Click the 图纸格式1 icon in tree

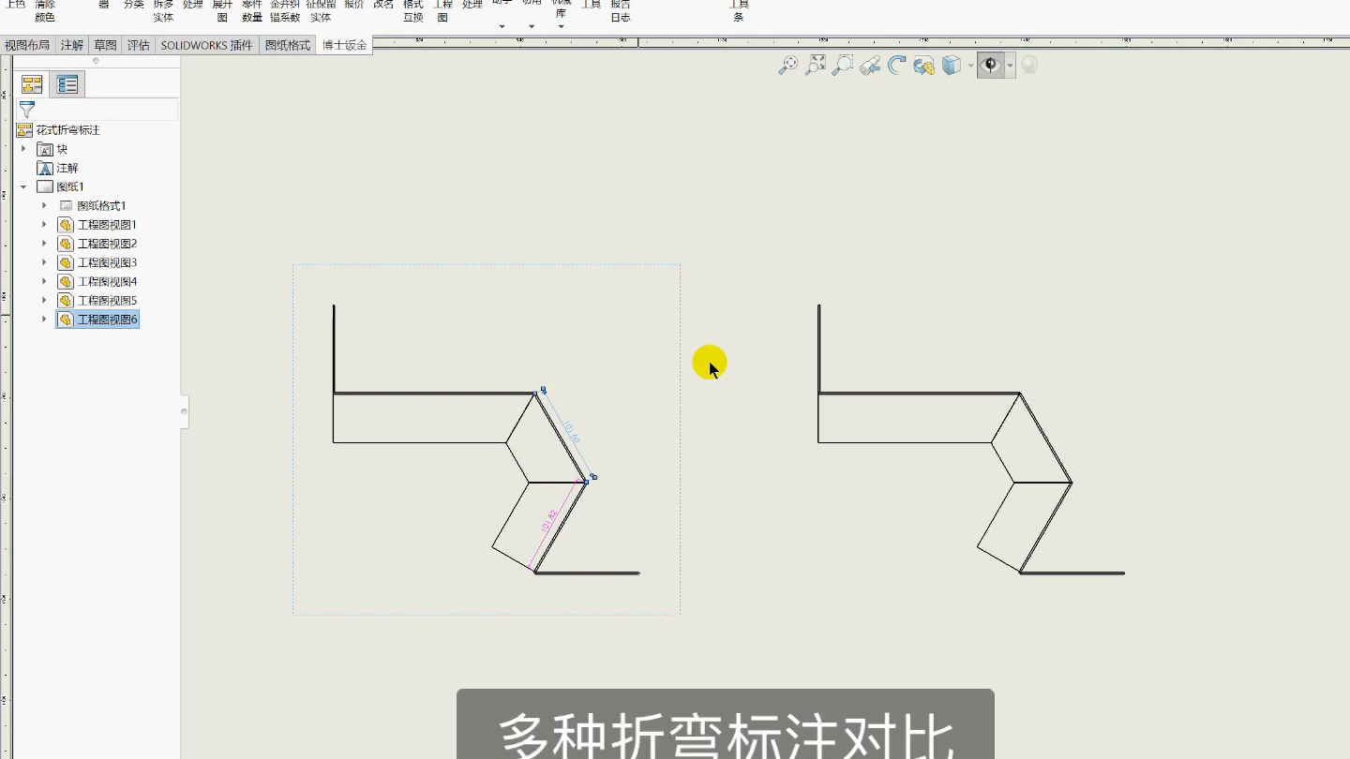pos(66,205)
